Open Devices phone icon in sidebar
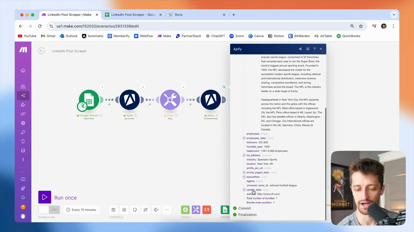 click(23, 141)
